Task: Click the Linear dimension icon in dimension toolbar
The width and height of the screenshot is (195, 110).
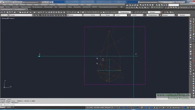Action: pyautogui.click(x=68, y=12)
